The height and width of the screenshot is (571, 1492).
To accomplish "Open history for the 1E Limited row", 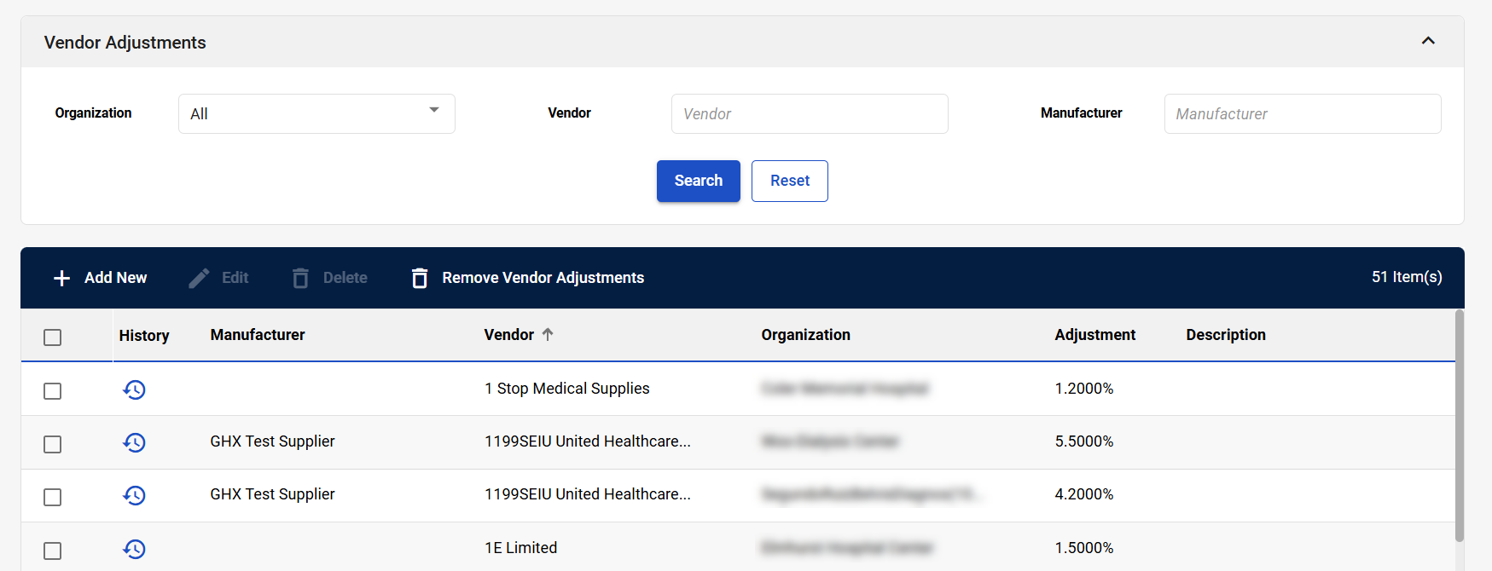I will [x=134, y=549].
